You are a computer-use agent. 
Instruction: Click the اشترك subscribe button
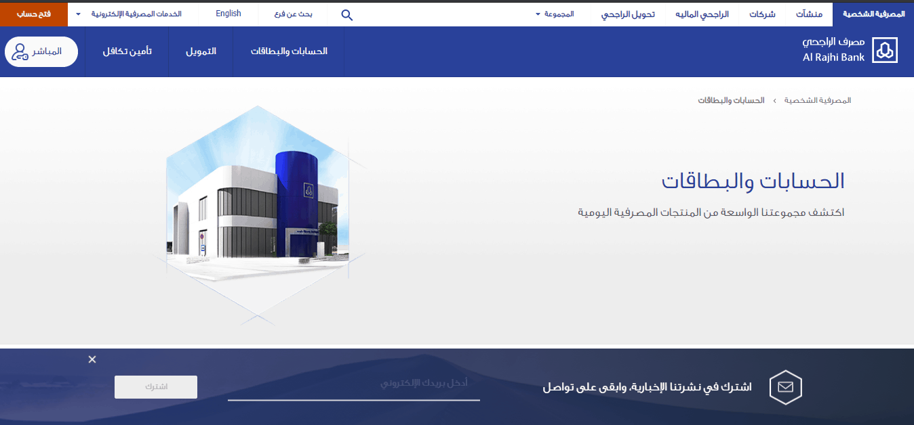pos(156,387)
